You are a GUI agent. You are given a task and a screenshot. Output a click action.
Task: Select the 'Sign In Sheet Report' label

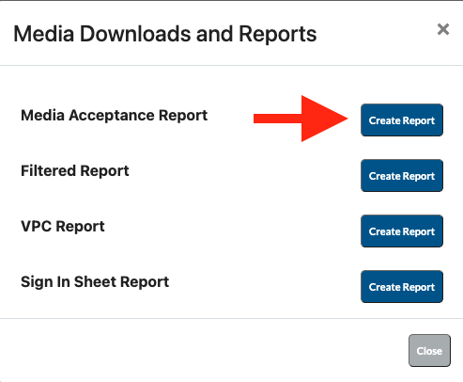[x=95, y=282]
